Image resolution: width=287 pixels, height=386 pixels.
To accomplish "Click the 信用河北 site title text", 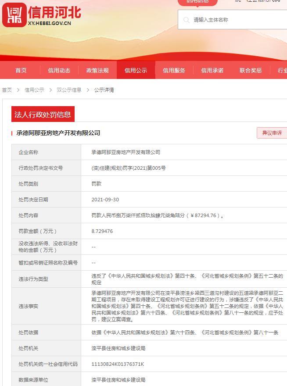I will tap(54, 12).
